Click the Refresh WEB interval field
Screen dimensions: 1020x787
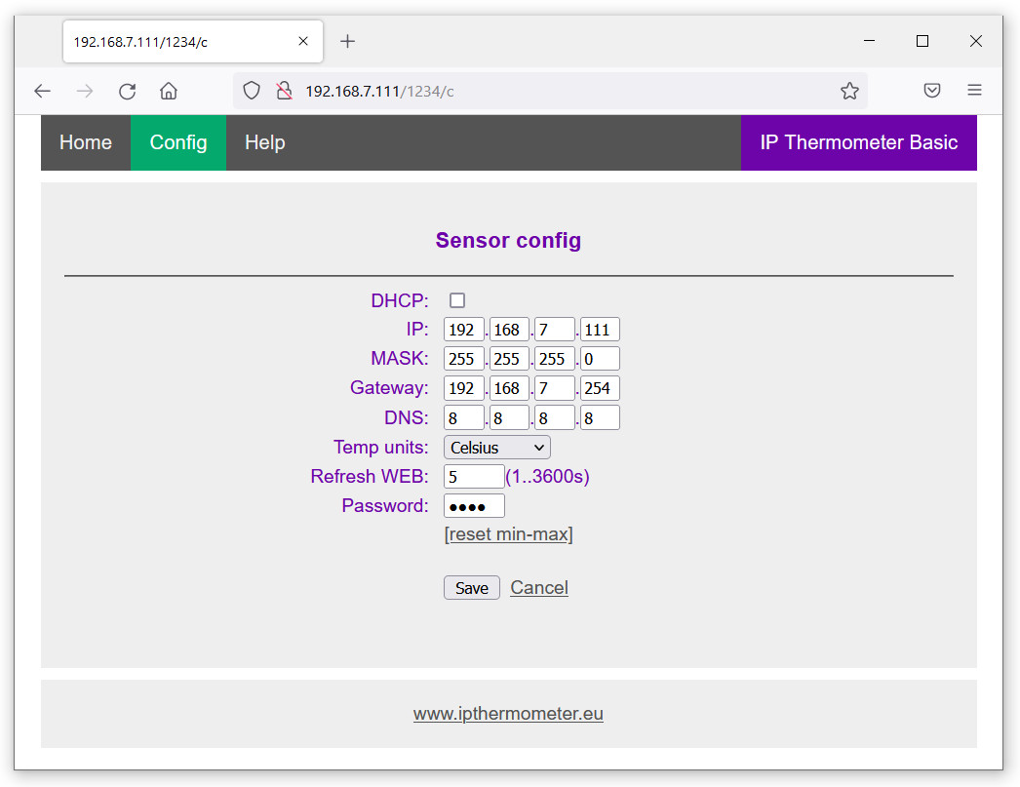pyautogui.click(x=474, y=477)
